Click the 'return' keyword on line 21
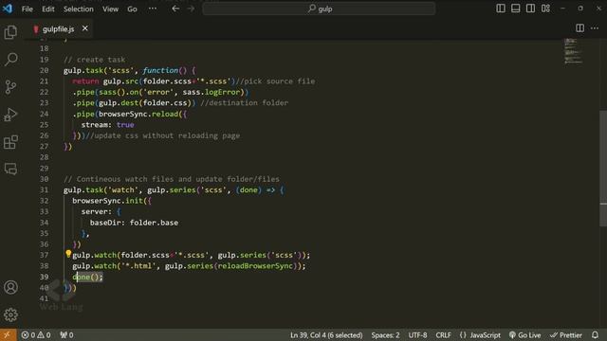 (x=85, y=81)
